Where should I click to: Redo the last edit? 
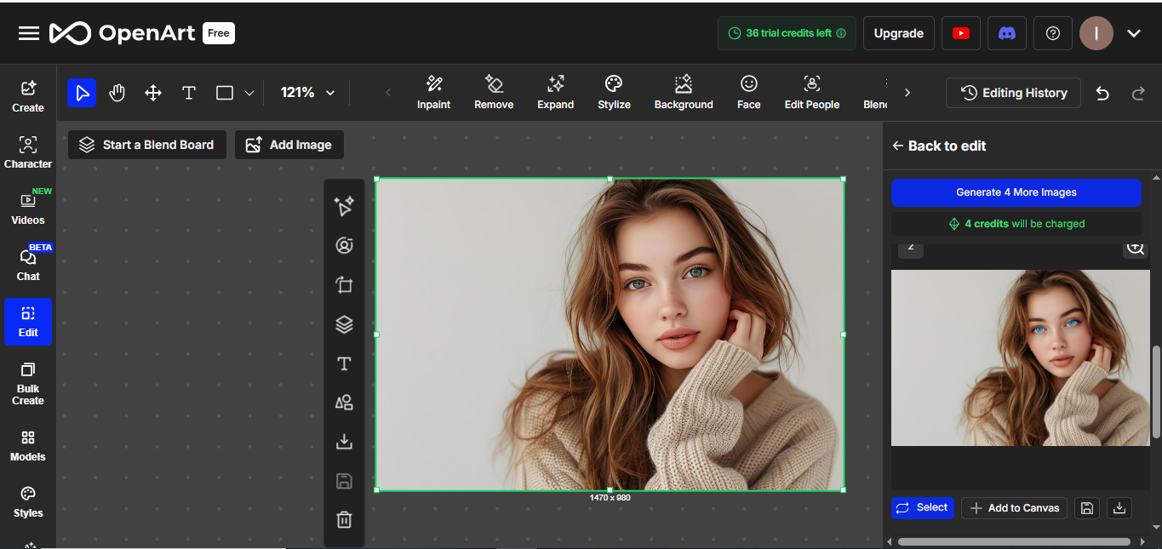click(x=1138, y=93)
